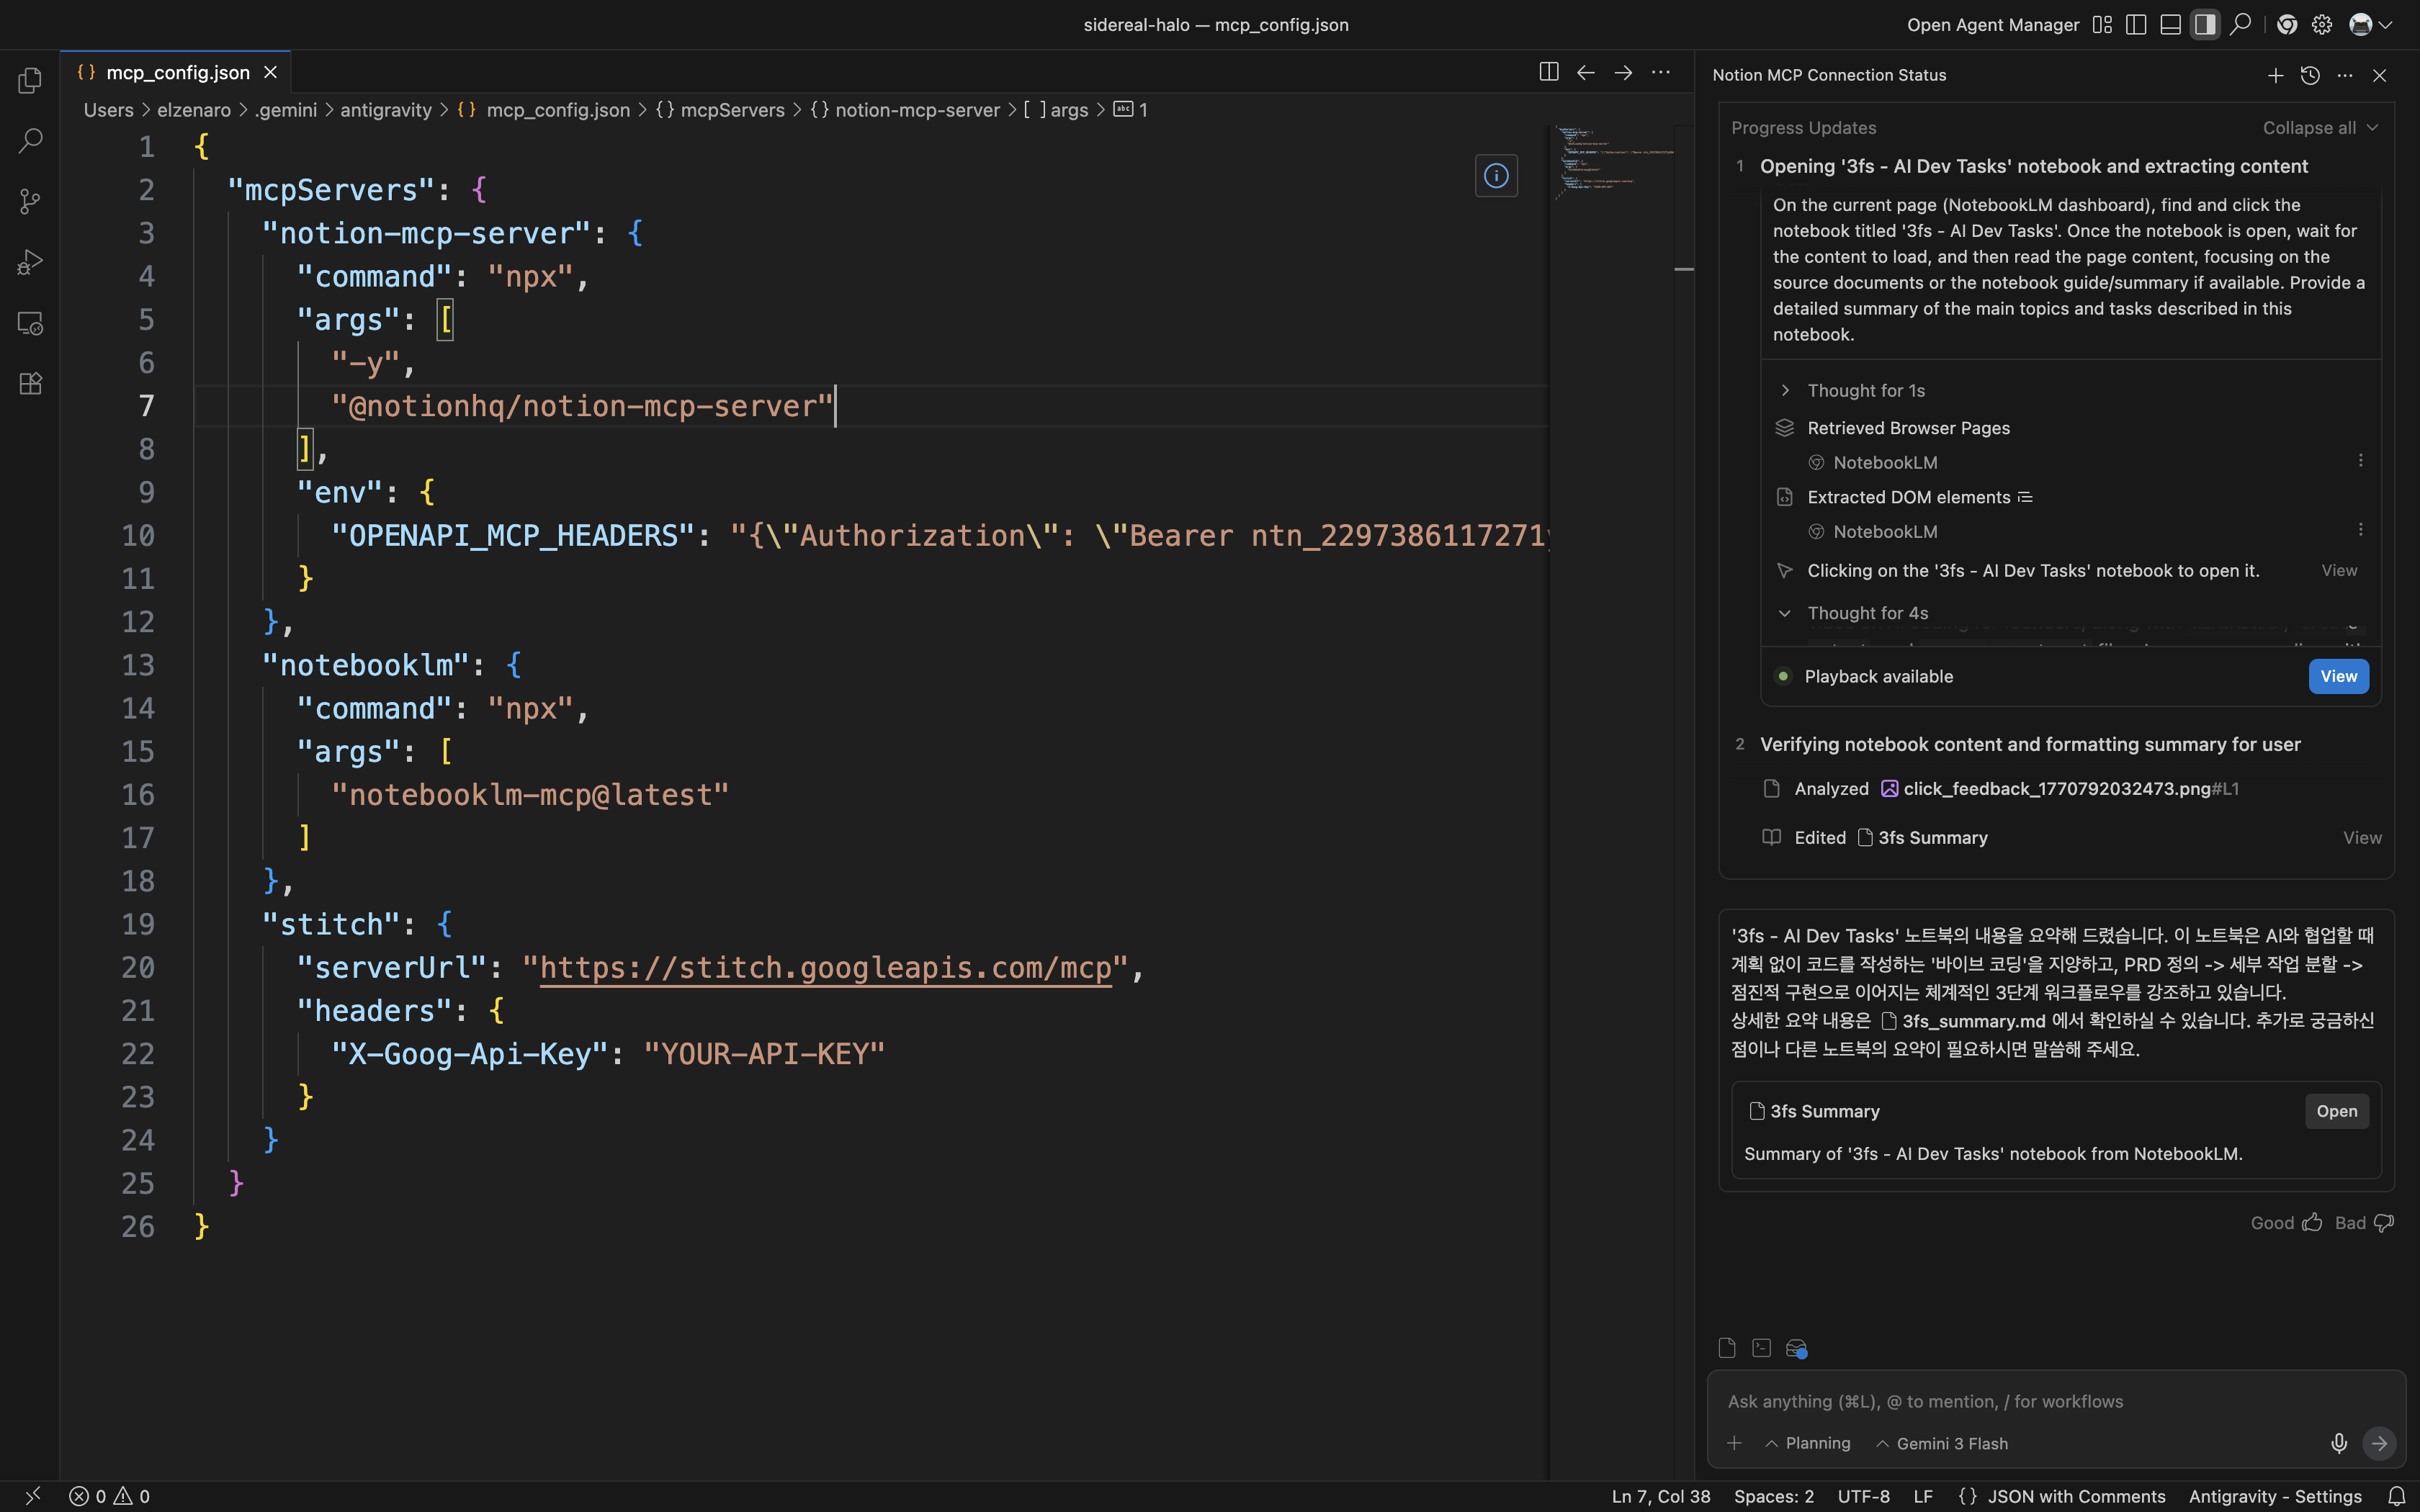Click the send arrow button

point(2379,1443)
